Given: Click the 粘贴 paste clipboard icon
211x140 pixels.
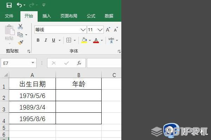Looking at the screenshot, I should coord(9,30).
